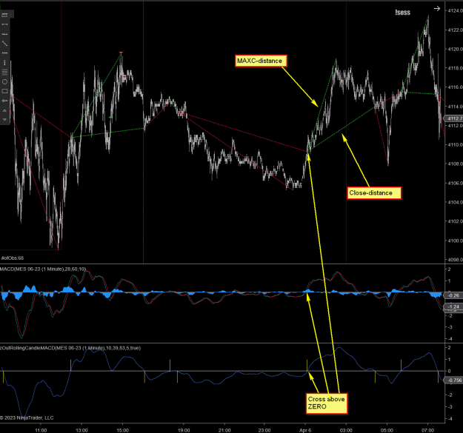Click the rolling MACD value marker -0.756
Screen dimensions: 463x433
pyautogui.click(x=454, y=380)
